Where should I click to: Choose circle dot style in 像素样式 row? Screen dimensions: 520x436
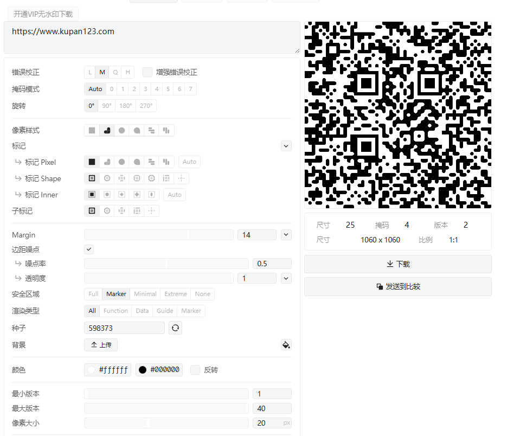tap(122, 131)
